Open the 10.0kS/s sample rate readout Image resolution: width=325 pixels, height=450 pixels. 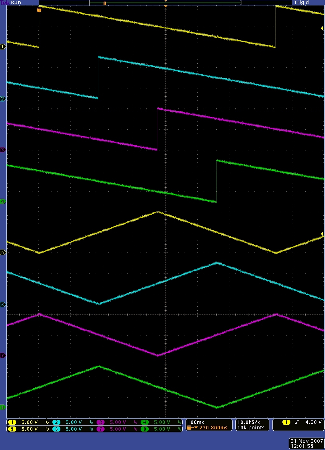[x=252, y=425]
